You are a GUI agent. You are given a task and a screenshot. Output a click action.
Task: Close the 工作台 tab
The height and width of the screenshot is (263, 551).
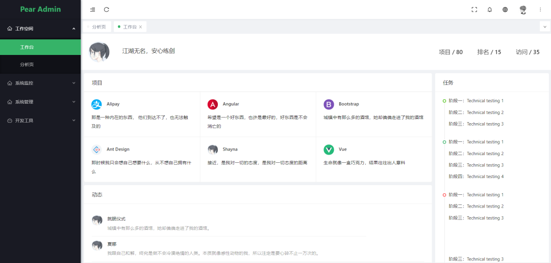141,26
